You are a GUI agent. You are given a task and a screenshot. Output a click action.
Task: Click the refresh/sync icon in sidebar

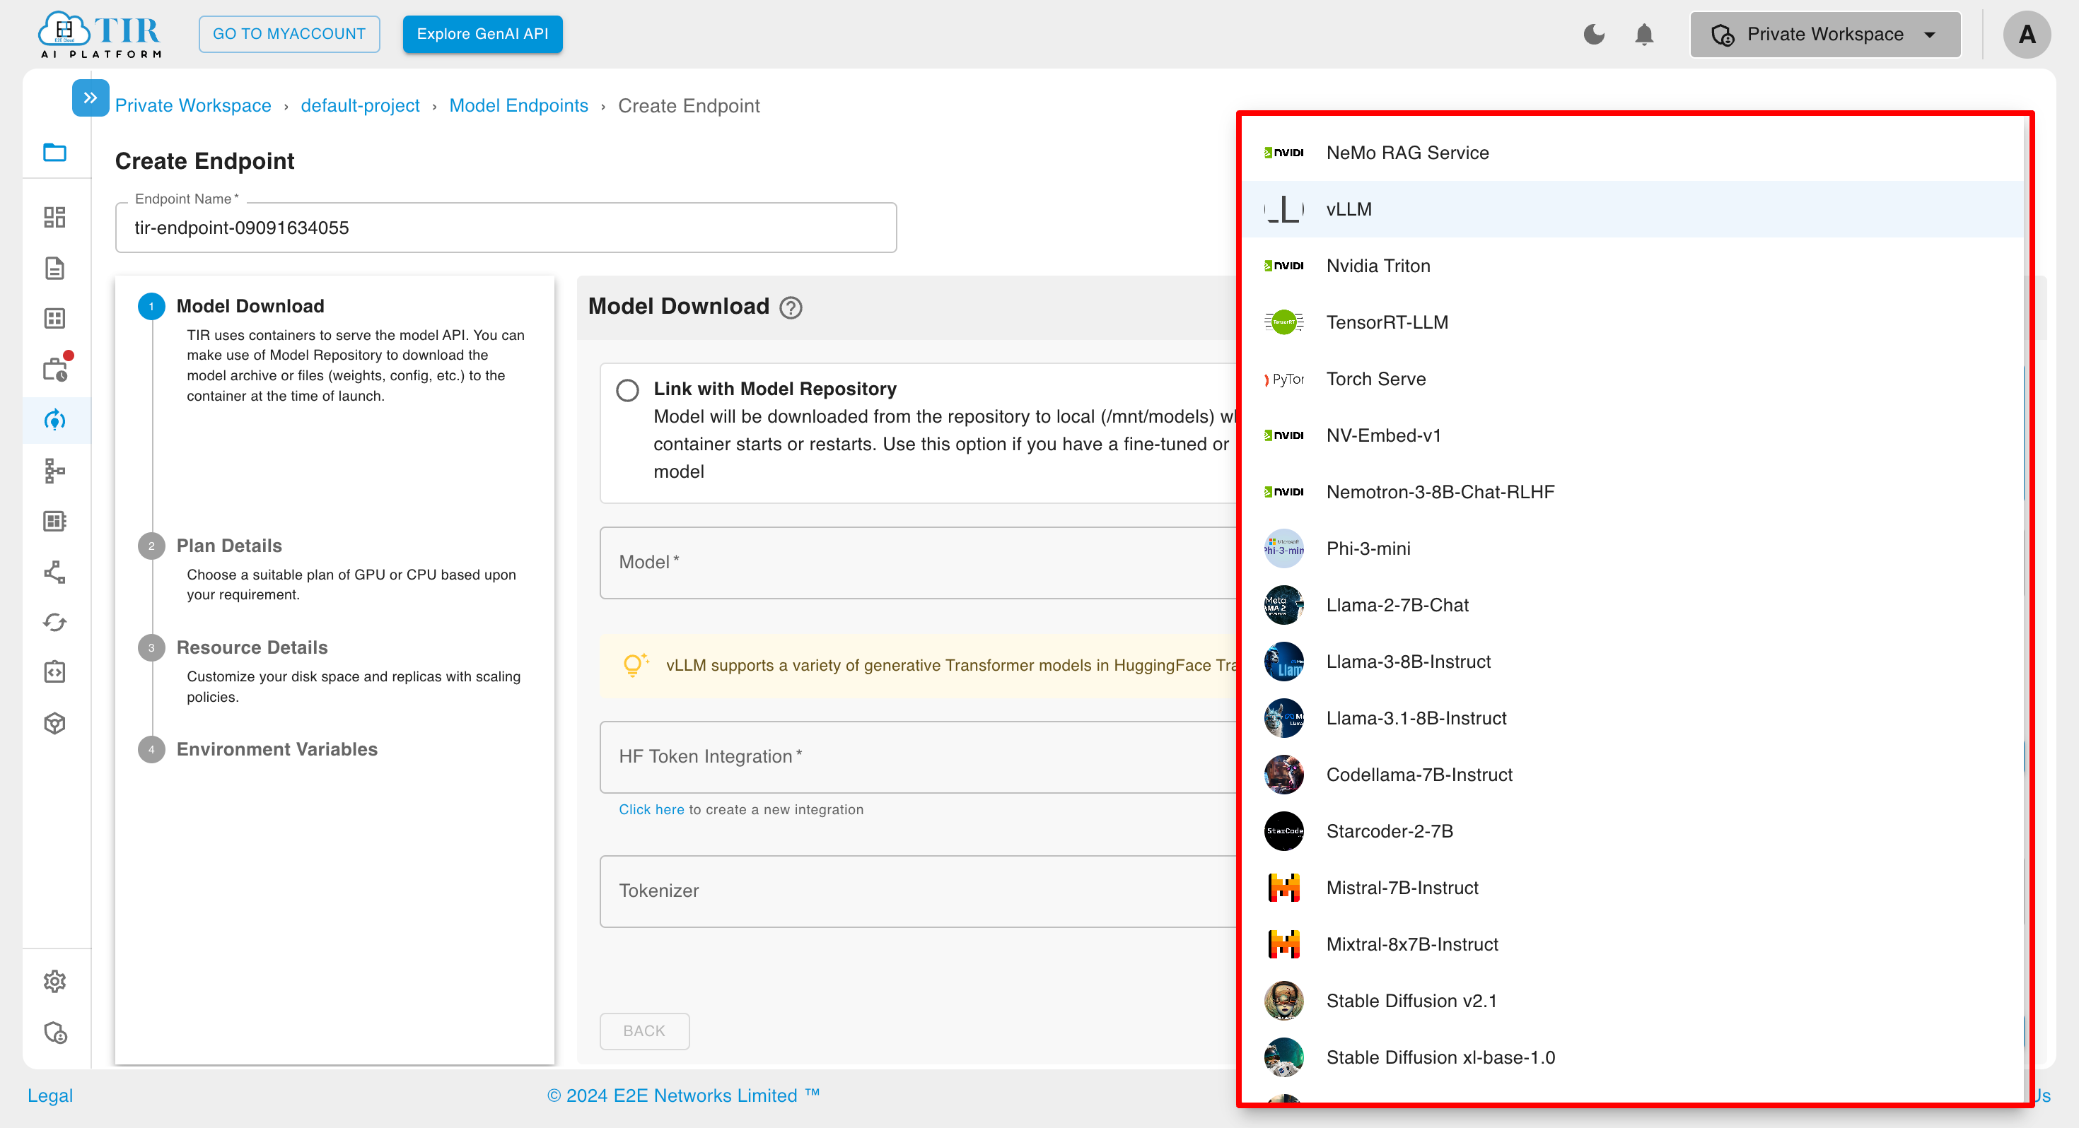(x=56, y=621)
